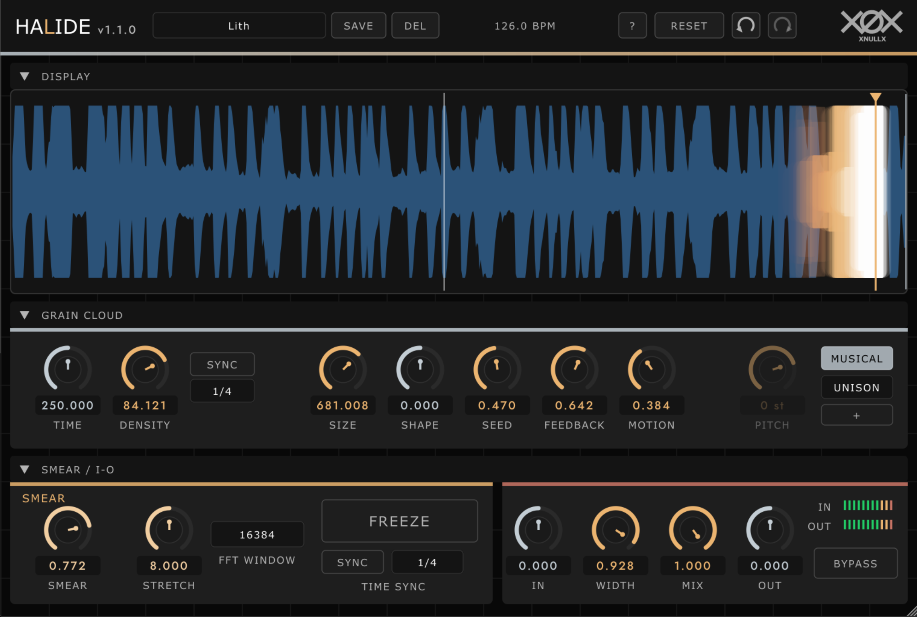Toggle the FREEZE button
This screenshot has width=917, height=617.
(399, 521)
